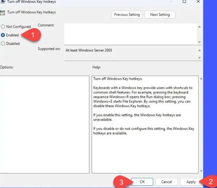217x188 pixels.
Task: Go to Next Setting
Action: click(160, 15)
